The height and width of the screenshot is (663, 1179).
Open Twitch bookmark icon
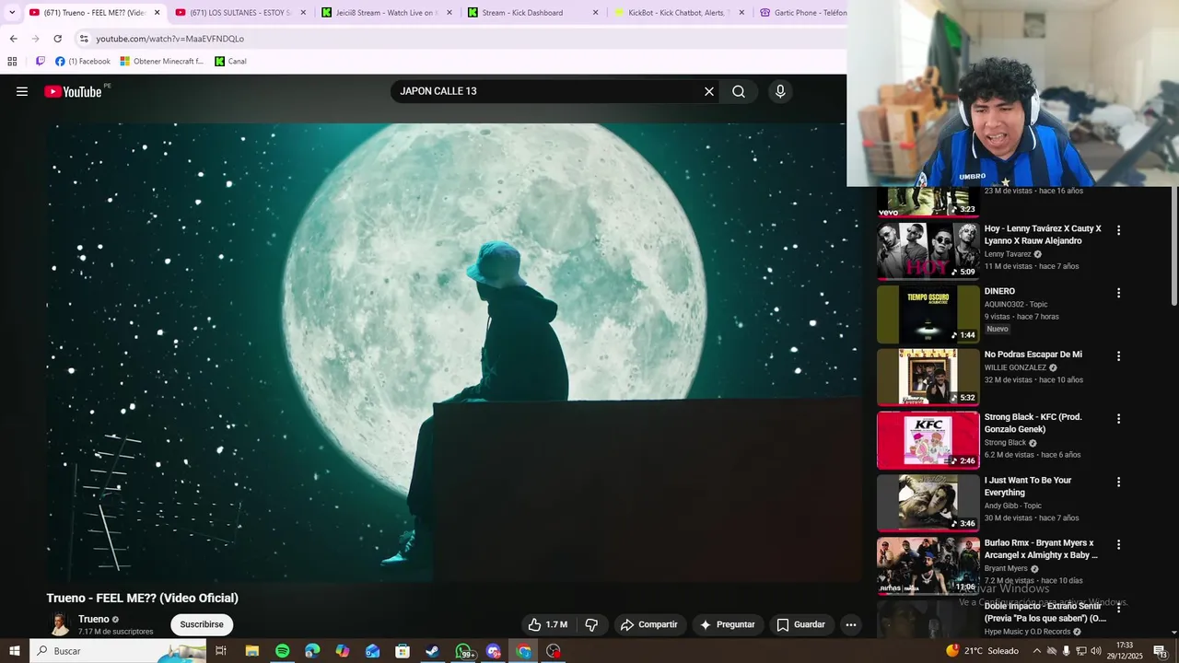(x=41, y=62)
